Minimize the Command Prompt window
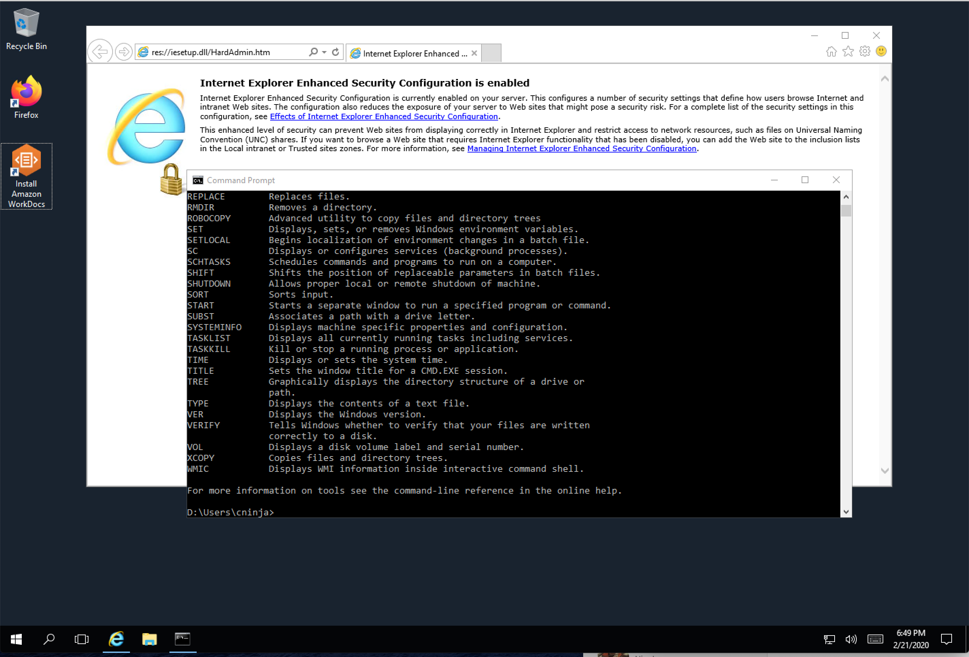The height and width of the screenshot is (657, 969). (774, 180)
